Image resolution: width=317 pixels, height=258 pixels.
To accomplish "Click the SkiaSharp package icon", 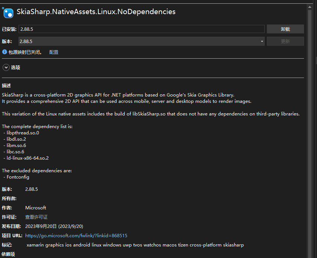I will pyautogui.click(x=8, y=13).
